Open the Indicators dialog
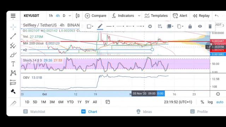Viewport: 226px width, 127px height. click(123, 16)
